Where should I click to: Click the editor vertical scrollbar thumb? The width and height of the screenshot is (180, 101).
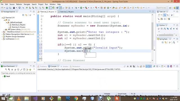tap(152, 36)
